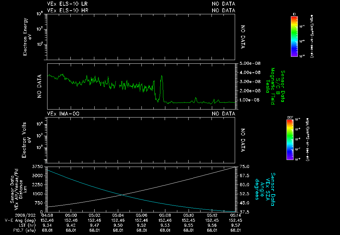Click the 05:14 time axis label
The height and width of the screenshot is (235, 340).
pos(236,215)
